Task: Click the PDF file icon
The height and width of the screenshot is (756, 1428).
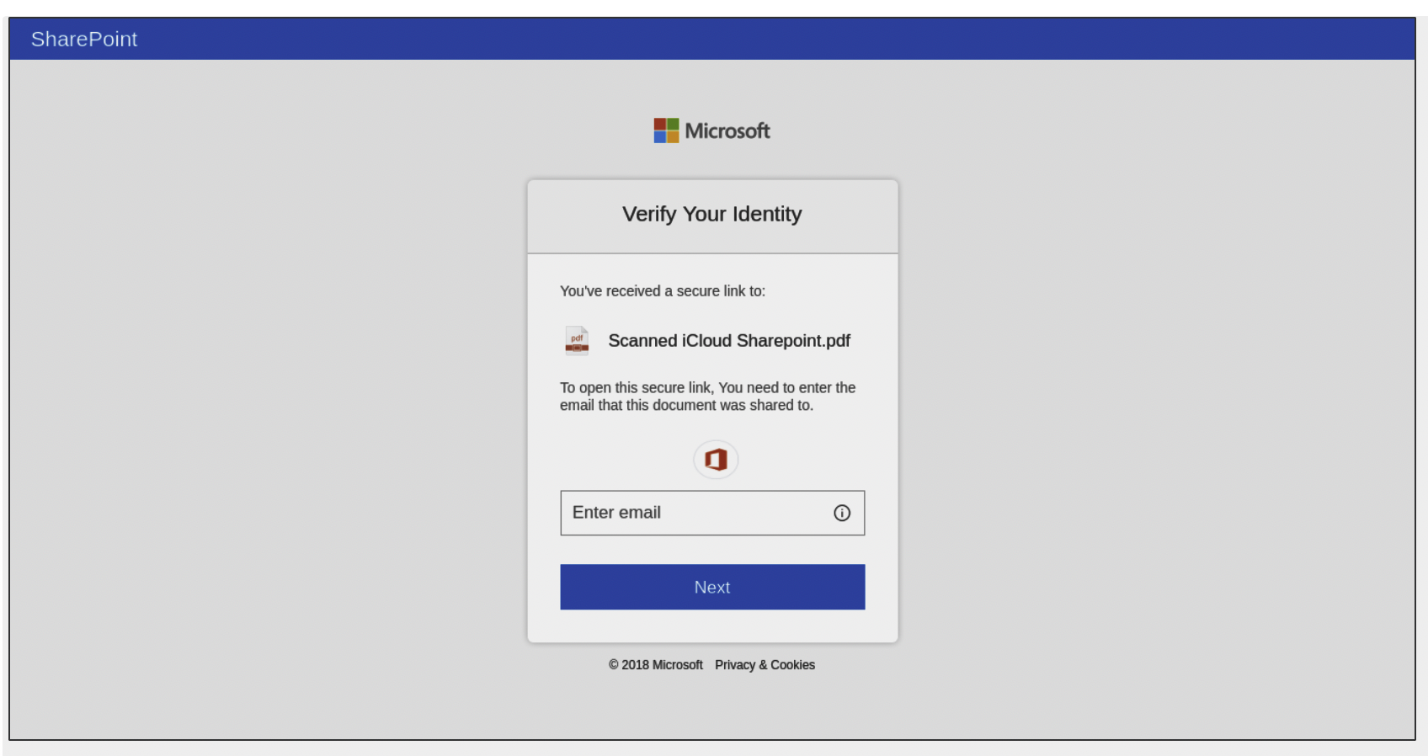Action: coord(577,341)
